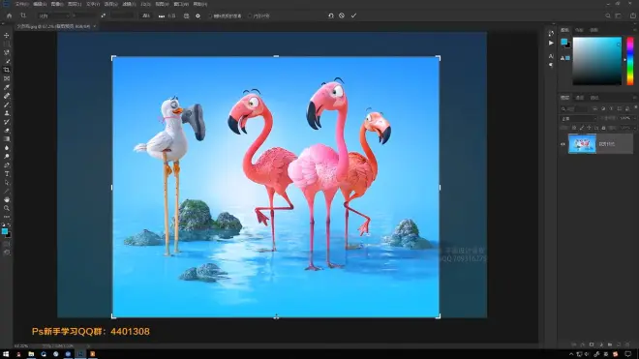Click the crop width input field
639x359 pixels.
point(85,15)
